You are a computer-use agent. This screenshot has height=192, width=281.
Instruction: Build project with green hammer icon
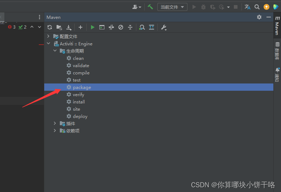click(x=150, y=7)
